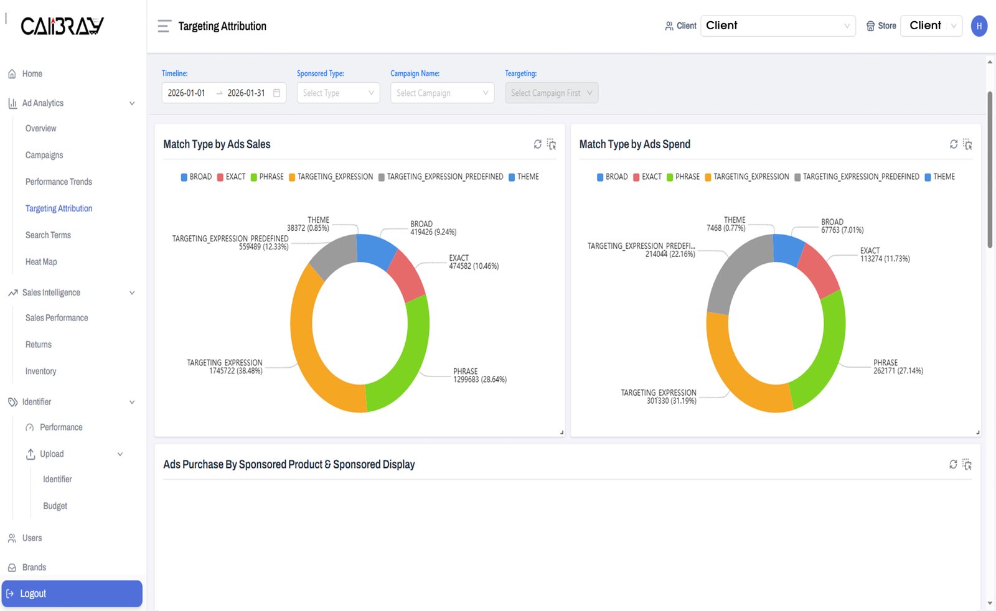Image resolution: width=996 pixels, height=611 pixels.
Task: Open the Brands page link
Action: 34,567
